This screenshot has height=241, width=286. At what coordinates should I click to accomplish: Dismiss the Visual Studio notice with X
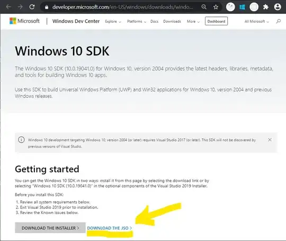(270, 140)
